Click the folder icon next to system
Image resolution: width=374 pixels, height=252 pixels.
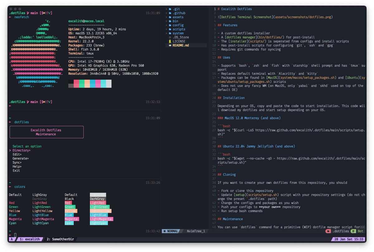[170, 33]
